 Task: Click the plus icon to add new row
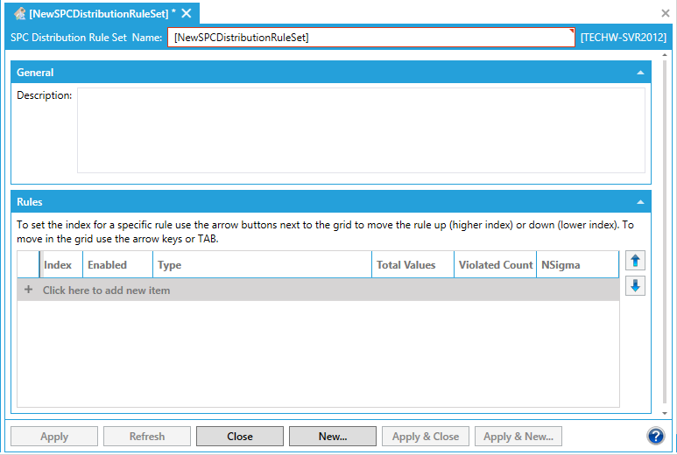point(28,290)
